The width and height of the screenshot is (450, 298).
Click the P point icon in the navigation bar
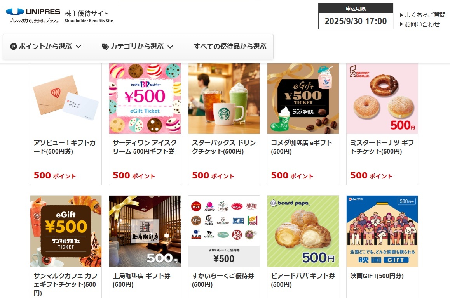pyautogui.click(x=14, y=47)
